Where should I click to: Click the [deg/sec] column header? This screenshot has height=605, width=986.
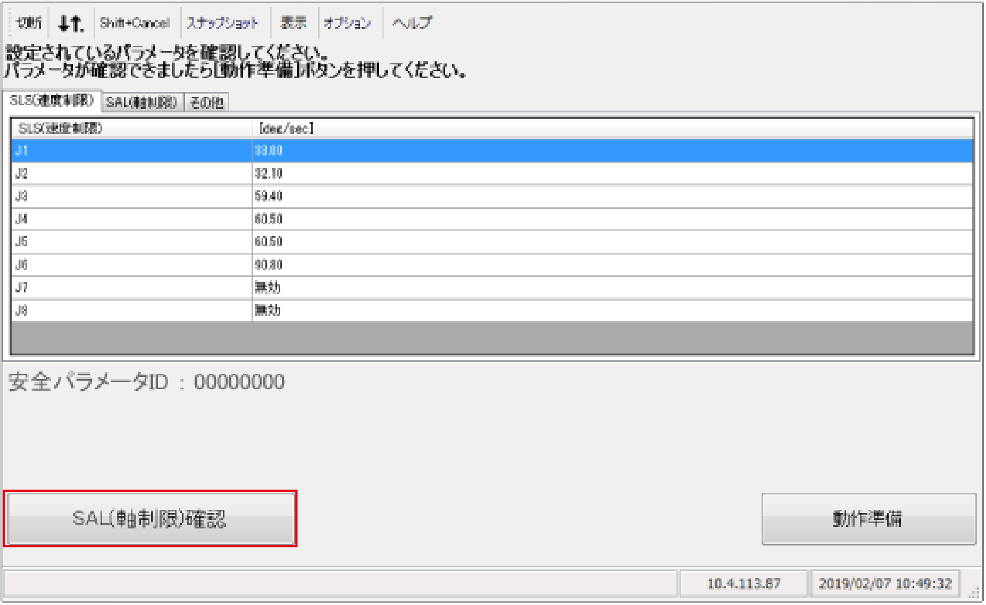pos(612,128)
